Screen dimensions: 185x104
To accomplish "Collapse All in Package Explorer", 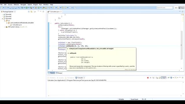I will click(29, 12).
